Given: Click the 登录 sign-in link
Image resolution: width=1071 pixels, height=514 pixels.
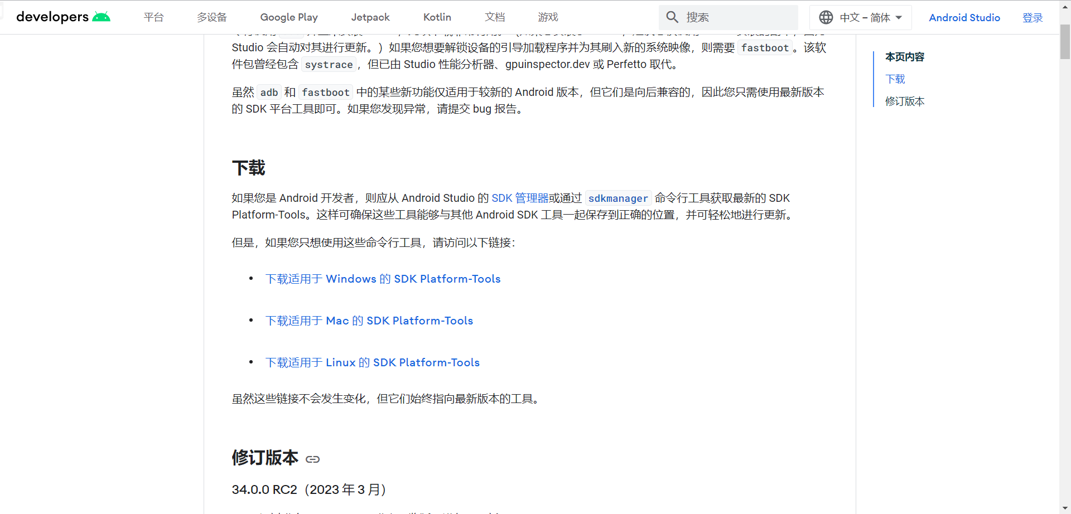Looking at the screenshot, I should (1033, 17).
